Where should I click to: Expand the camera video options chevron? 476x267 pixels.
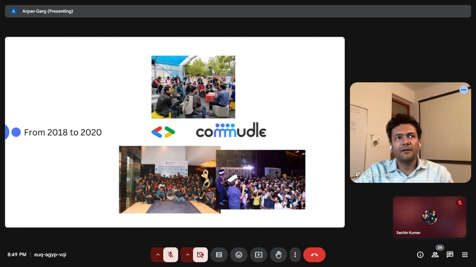click(188, 255)
